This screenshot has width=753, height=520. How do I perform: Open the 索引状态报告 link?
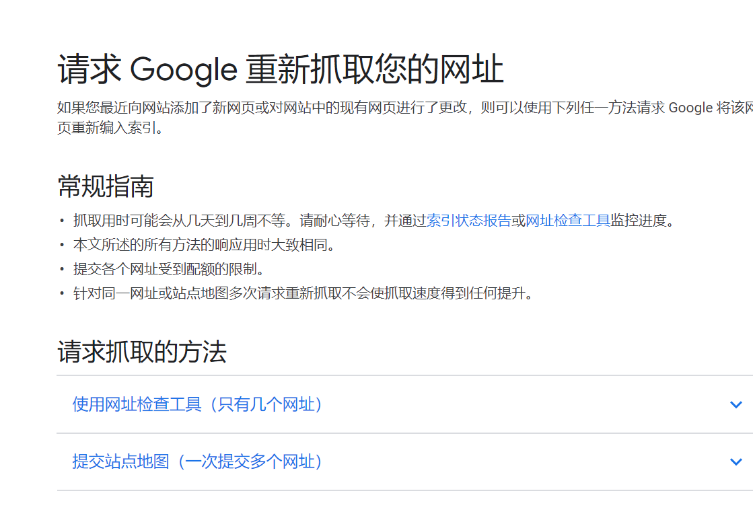coord(469,221)
